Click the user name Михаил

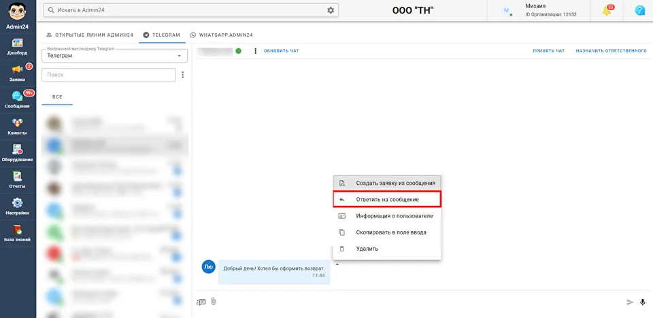535,6
